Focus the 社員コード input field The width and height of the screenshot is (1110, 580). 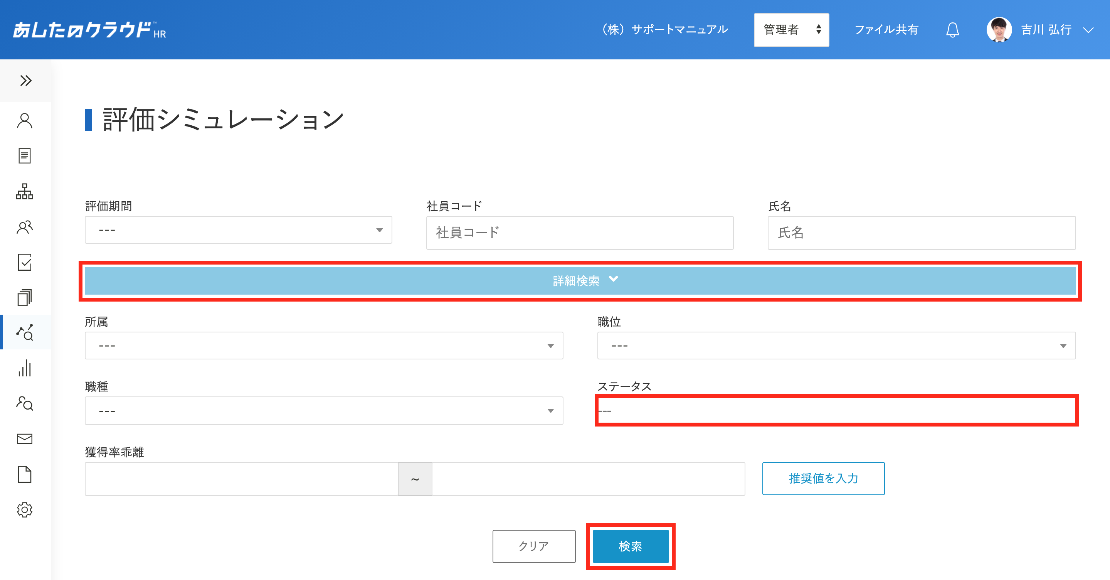coord(580,233)
